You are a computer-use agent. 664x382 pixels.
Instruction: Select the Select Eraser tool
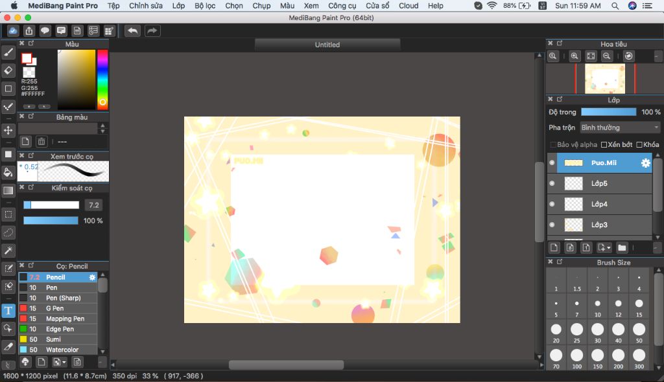click(x=8, y=287)
